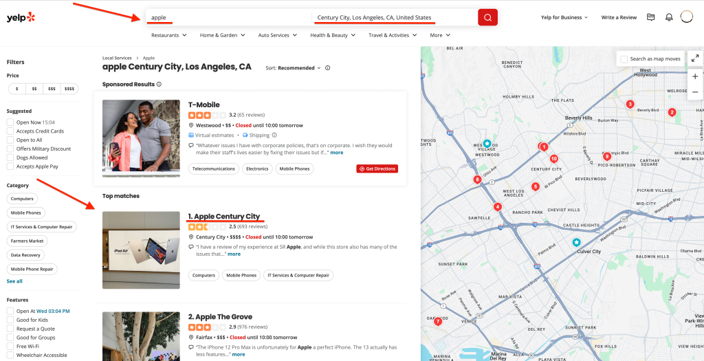Zoom in on the map
Screen dimensions: 704x361
(x=695, y=76)
